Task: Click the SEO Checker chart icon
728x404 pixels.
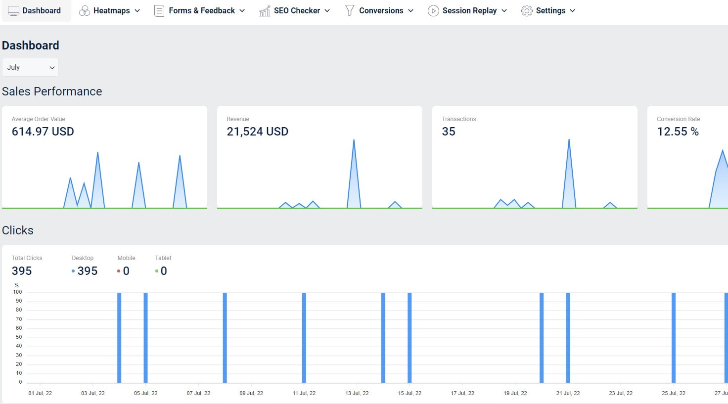Action: click(265, 11)
